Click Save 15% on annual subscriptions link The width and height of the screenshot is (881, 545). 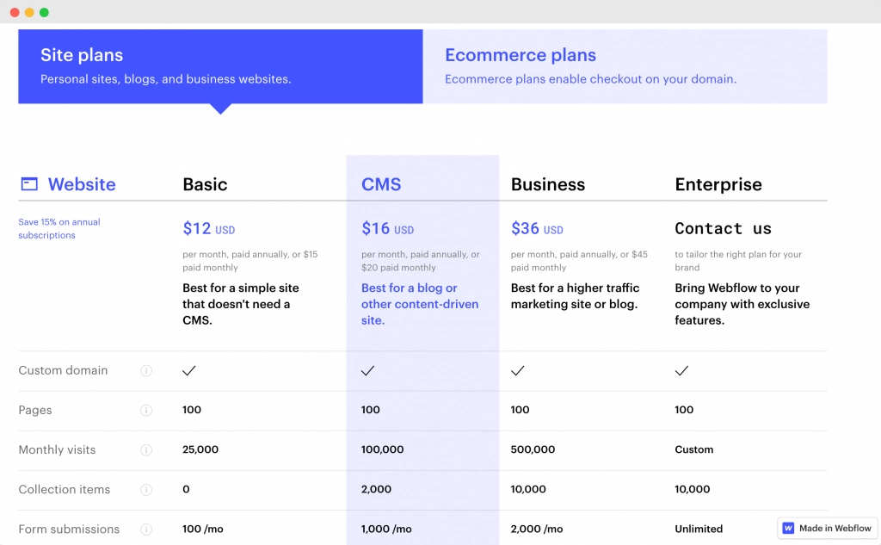click(x=59, y=228)
